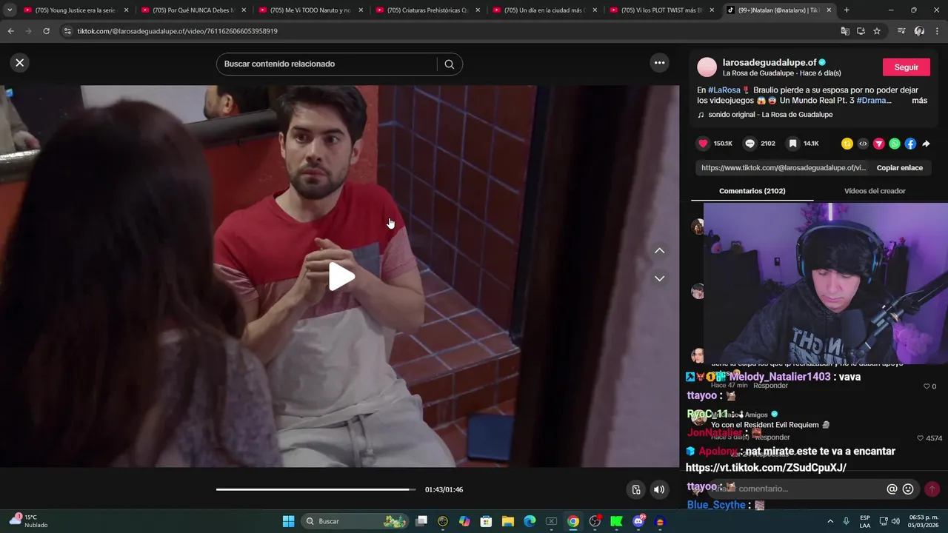
Task: Open the #LaRosa hashtag link
Action: pyautogui.click(x=724, y=90)
